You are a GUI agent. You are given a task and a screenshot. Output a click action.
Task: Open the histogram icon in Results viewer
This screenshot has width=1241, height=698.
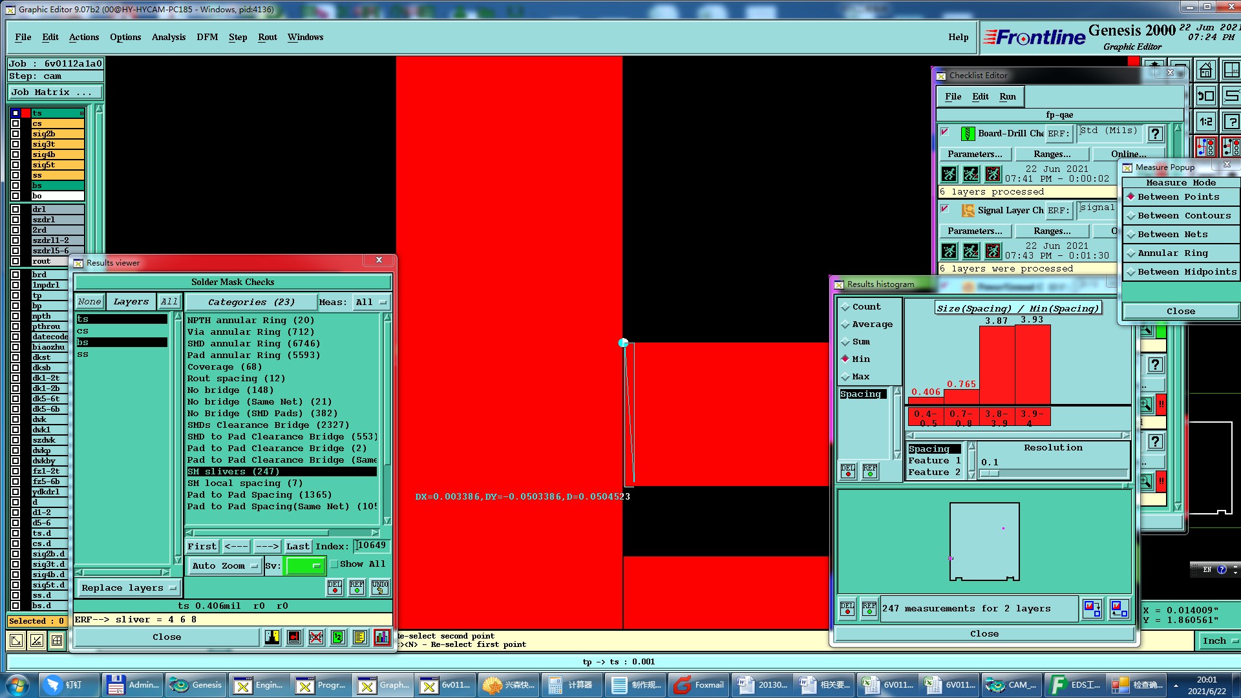coord(381,637)
